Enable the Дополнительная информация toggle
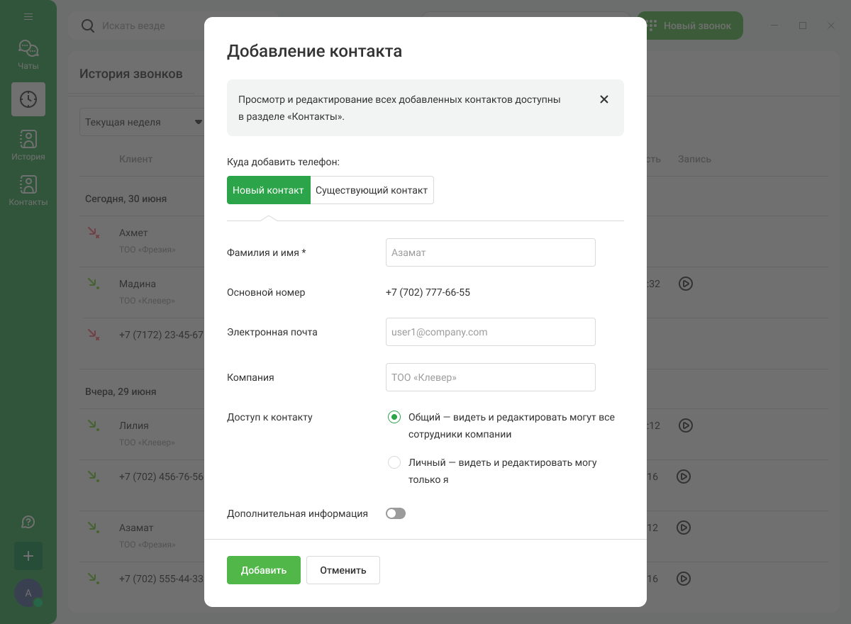The width and height of the screenshot is (851, 624). click(396, 513)
